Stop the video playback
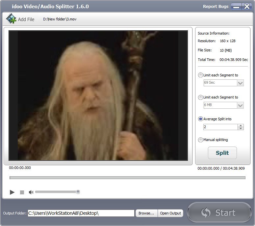 [x=22, y=192]
